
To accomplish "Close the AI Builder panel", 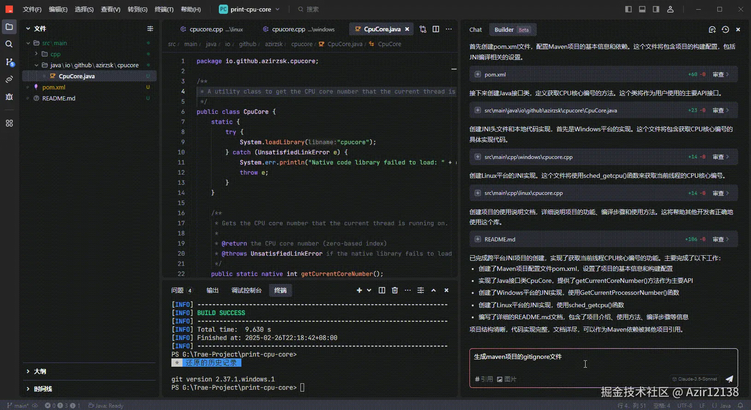I will [x=738, y=29].
